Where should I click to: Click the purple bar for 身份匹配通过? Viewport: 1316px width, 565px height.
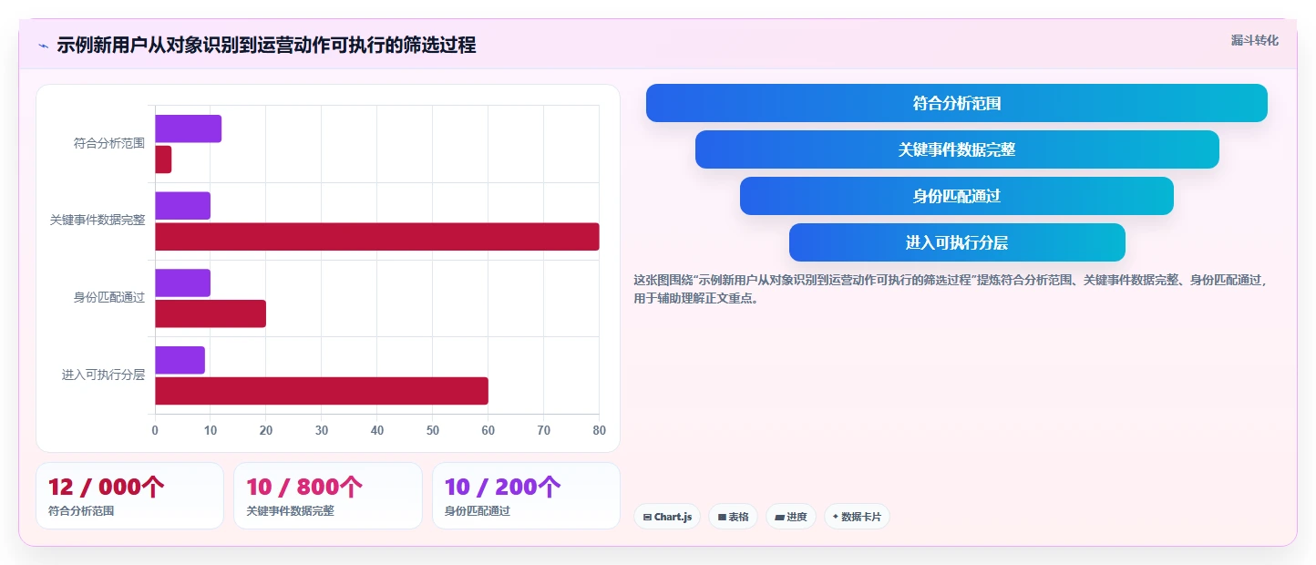pyautogui.click(x=182, y=282)
